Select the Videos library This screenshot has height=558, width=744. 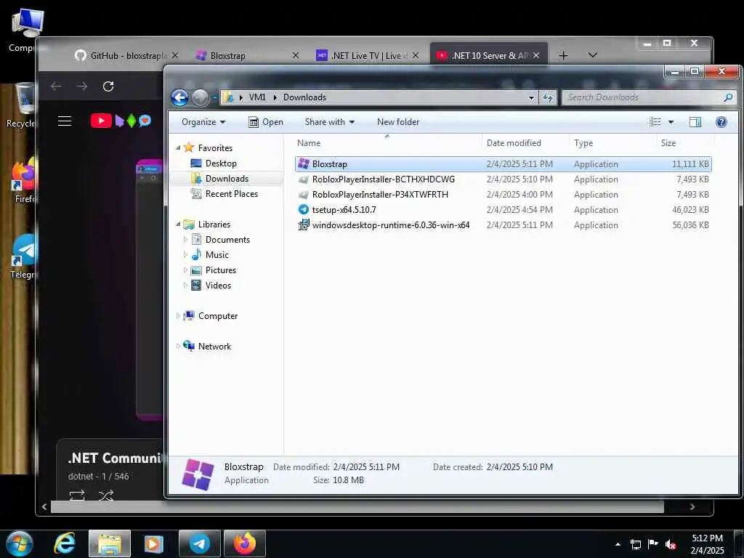(218, 285)
